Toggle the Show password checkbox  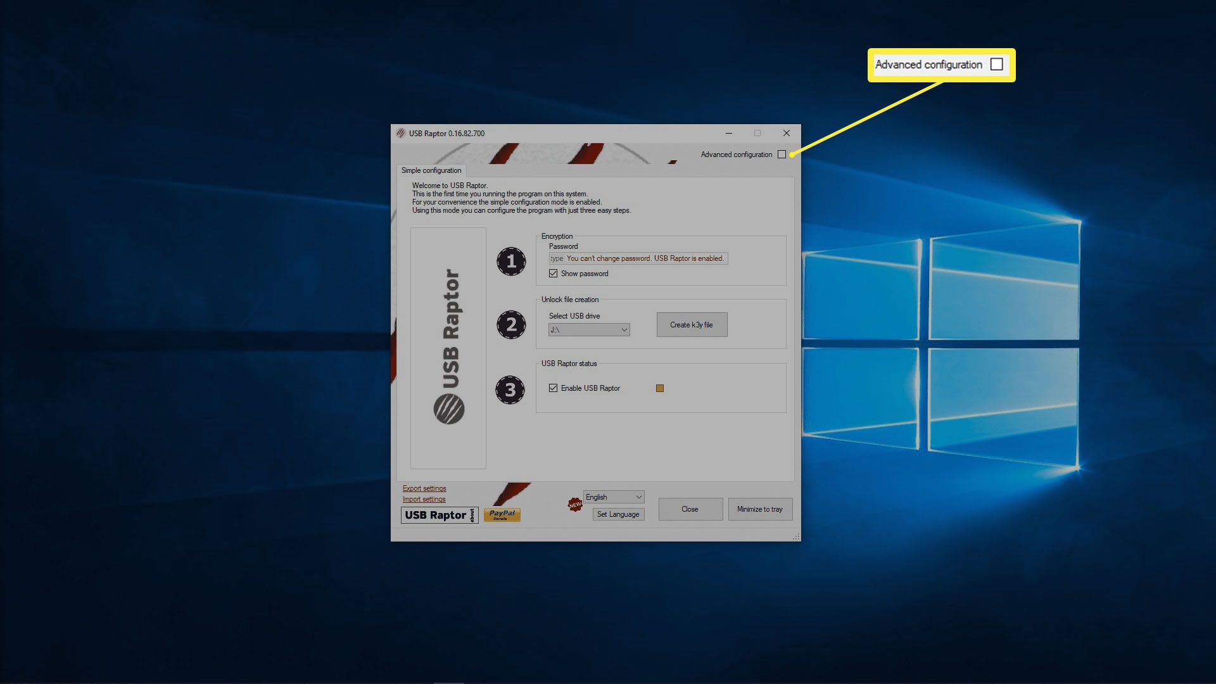tap(553, 274)
